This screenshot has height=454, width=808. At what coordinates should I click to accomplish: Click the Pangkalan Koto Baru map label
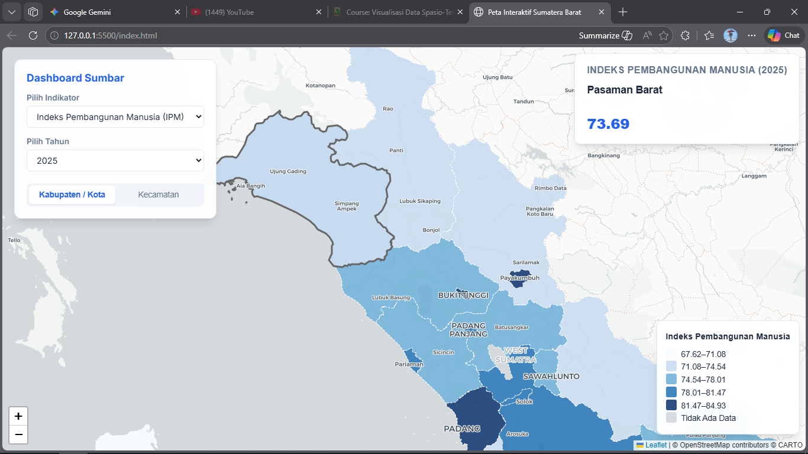coord(540,212)
